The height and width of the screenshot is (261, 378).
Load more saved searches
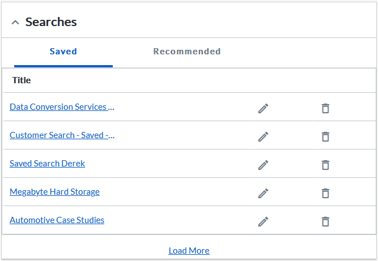[x=189, y=251]
